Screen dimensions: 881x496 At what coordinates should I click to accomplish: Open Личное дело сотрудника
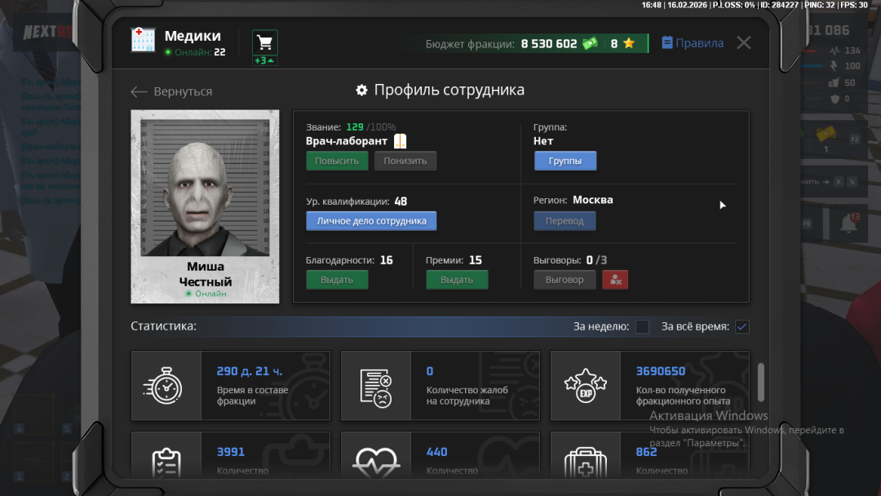[371, 220]
